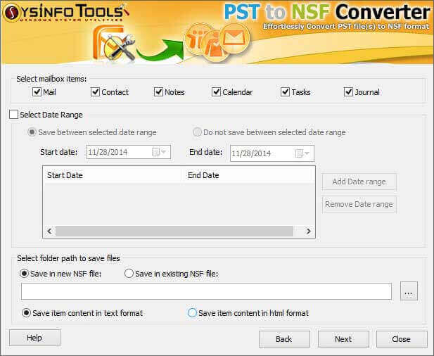Open Help
This screenshot has height=356, width=434.
click(x=34, y=338)
